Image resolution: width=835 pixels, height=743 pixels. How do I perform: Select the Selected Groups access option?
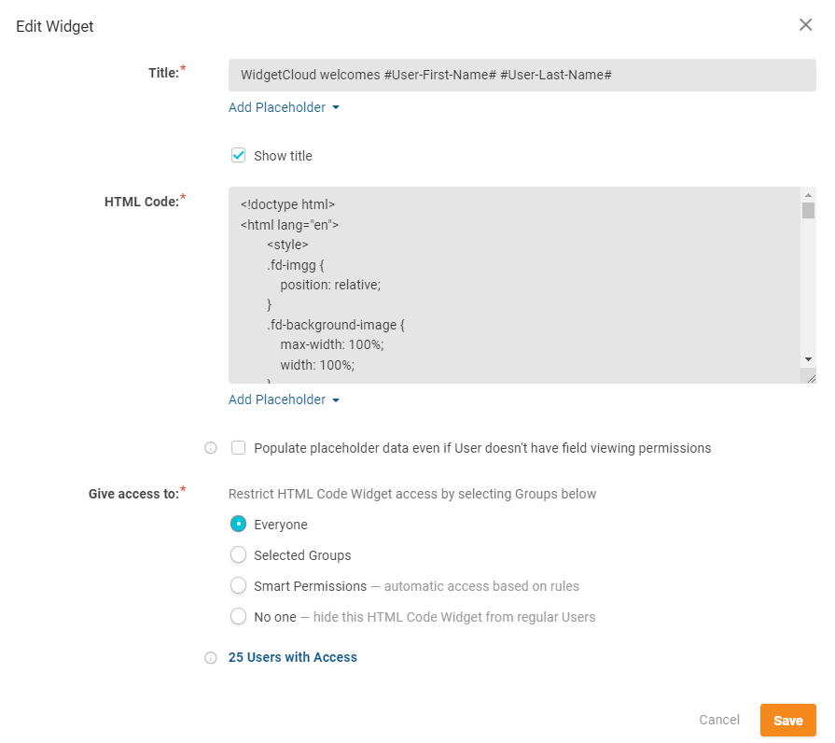click(238, 554)
